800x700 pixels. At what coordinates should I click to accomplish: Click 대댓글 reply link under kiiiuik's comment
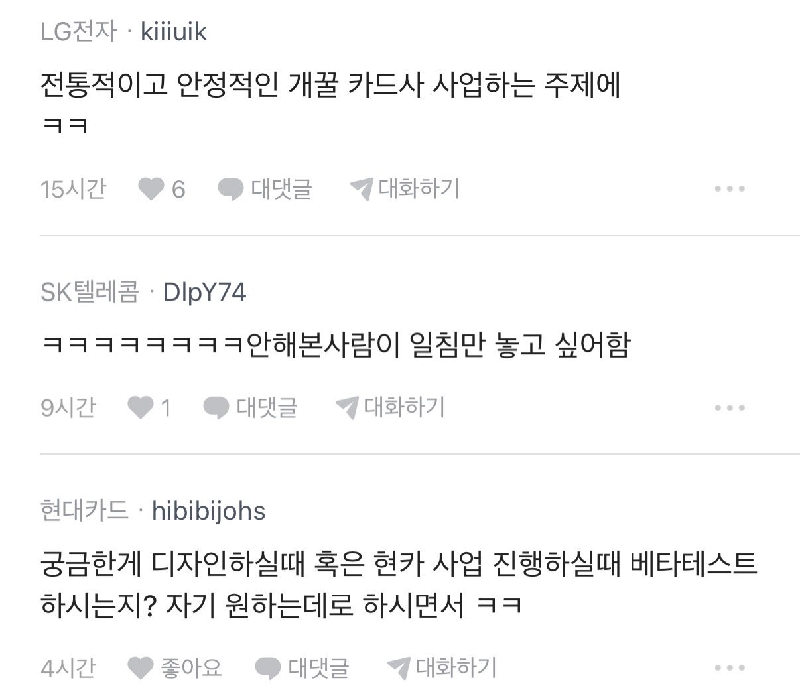tap(281, 189)
